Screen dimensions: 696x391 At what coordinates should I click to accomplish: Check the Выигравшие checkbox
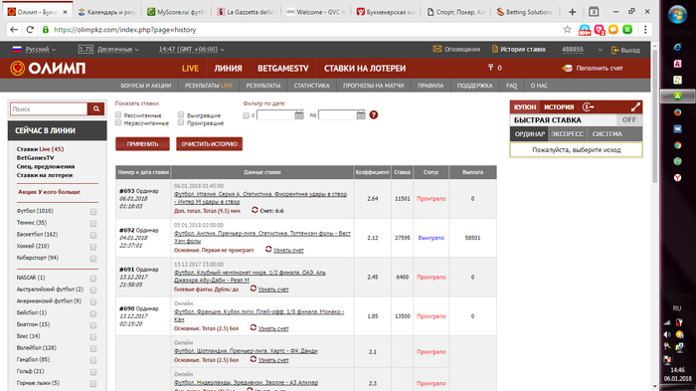pyautogui.click(x=181, y=115)
